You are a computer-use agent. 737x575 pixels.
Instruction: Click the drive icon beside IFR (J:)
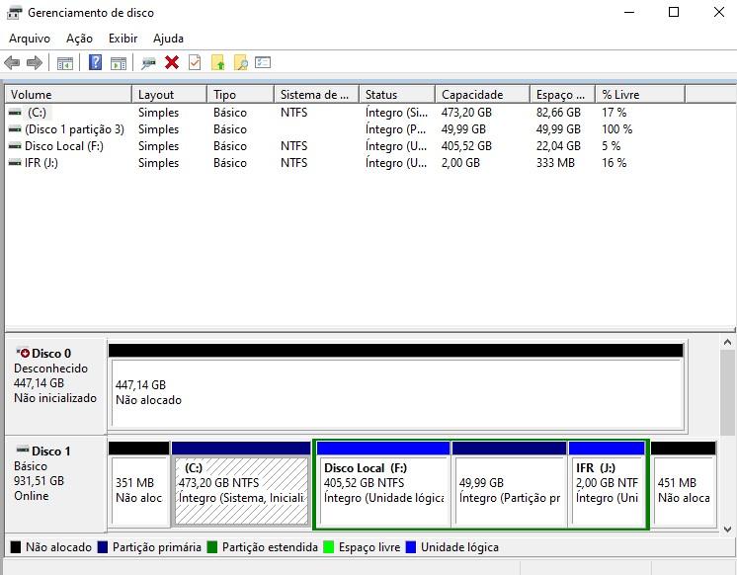(x=15, y=163)
